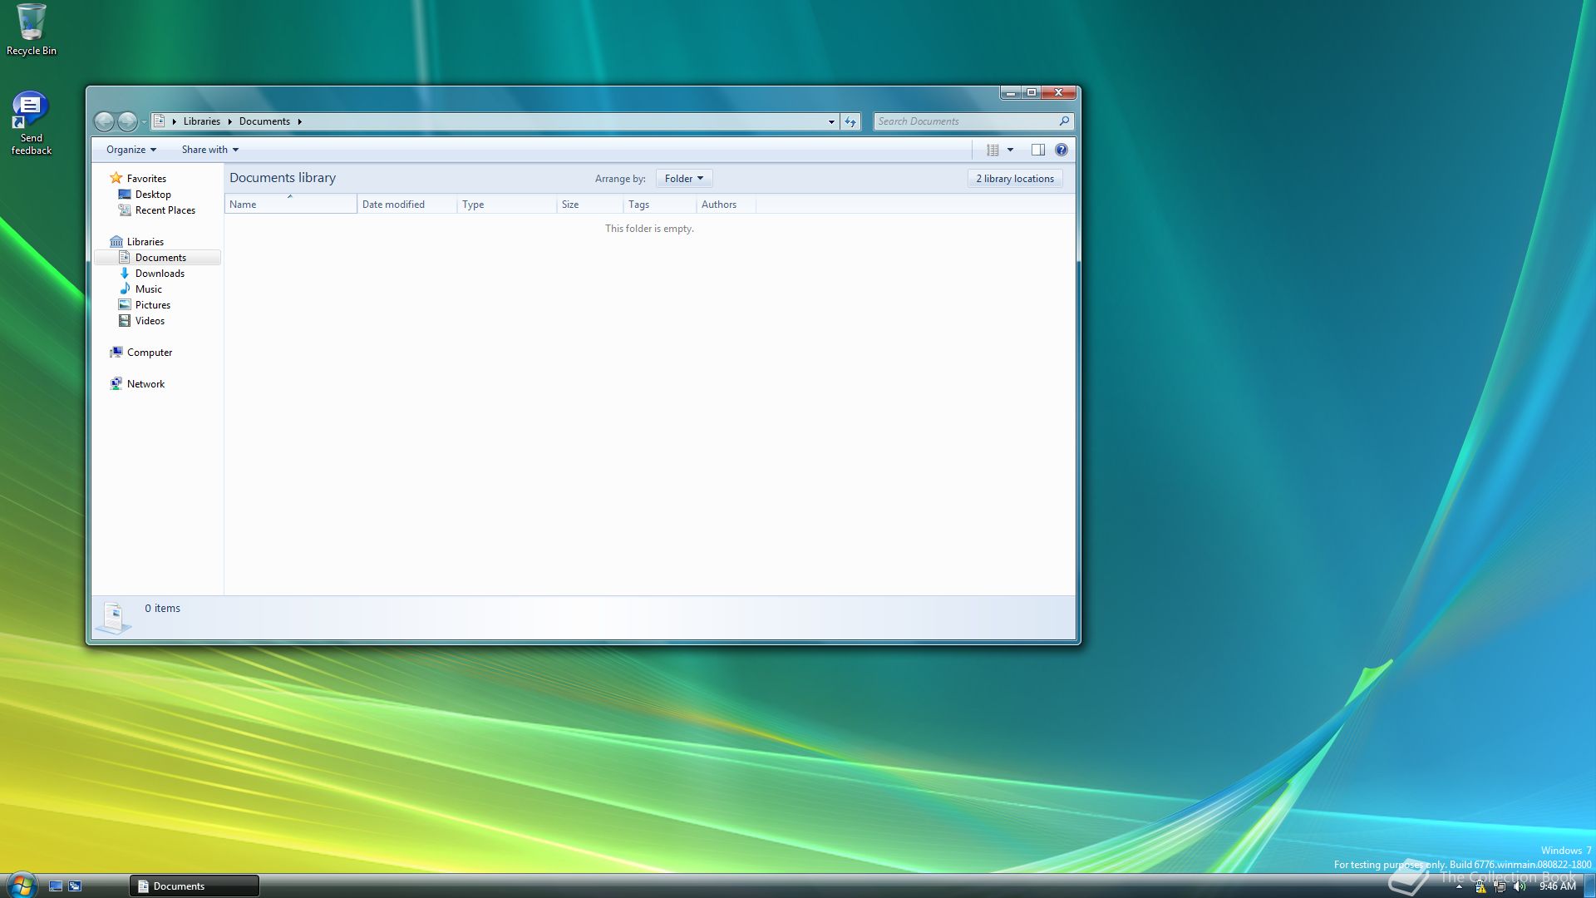Click the Videos film icon in sidebar
This screenshot has height=898, width=1596.
pos(125,320)
